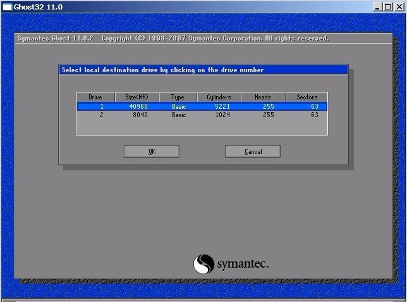The image size is (407, 302).
Task: Click the Cylinders column header
Action: coord(219,98)
